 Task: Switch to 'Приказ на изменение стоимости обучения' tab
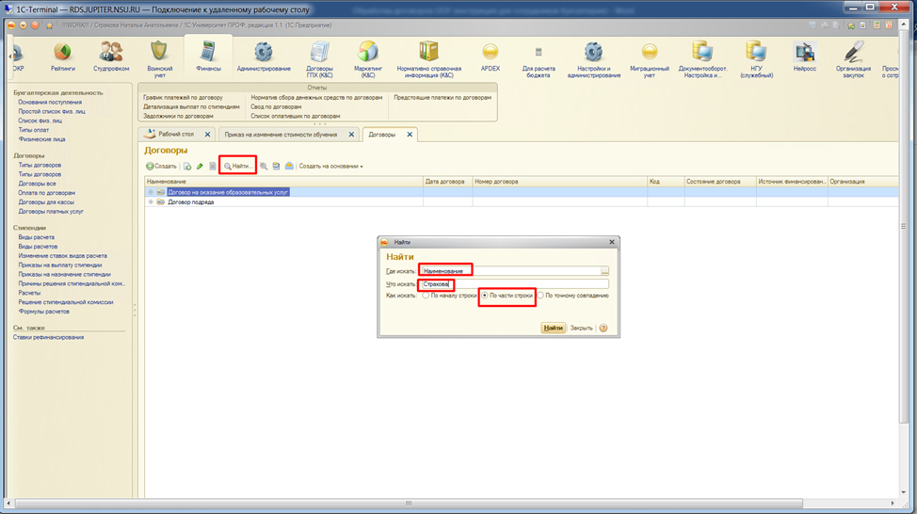pos(284,135)
